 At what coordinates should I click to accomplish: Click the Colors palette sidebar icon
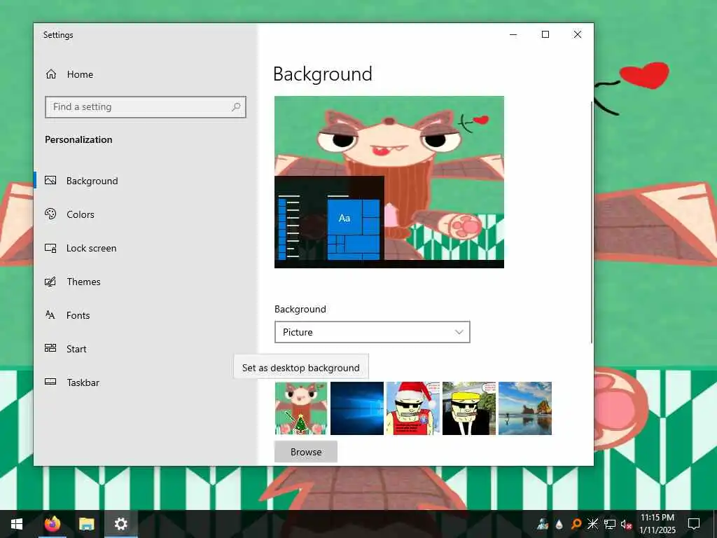click(50, 214)
